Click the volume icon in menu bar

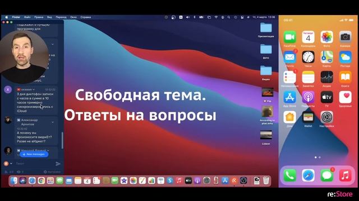pyautogui.click(x=188, y=17)
